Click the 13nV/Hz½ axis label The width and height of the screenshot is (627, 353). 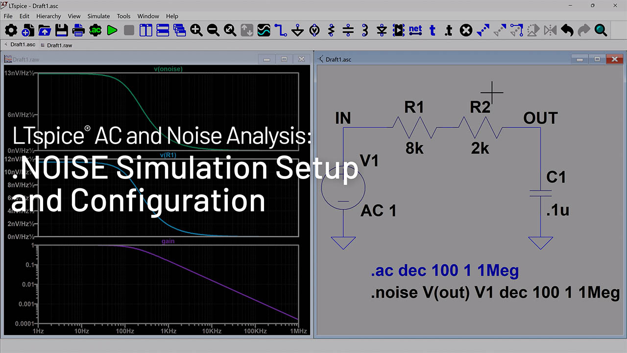(19, 74)
